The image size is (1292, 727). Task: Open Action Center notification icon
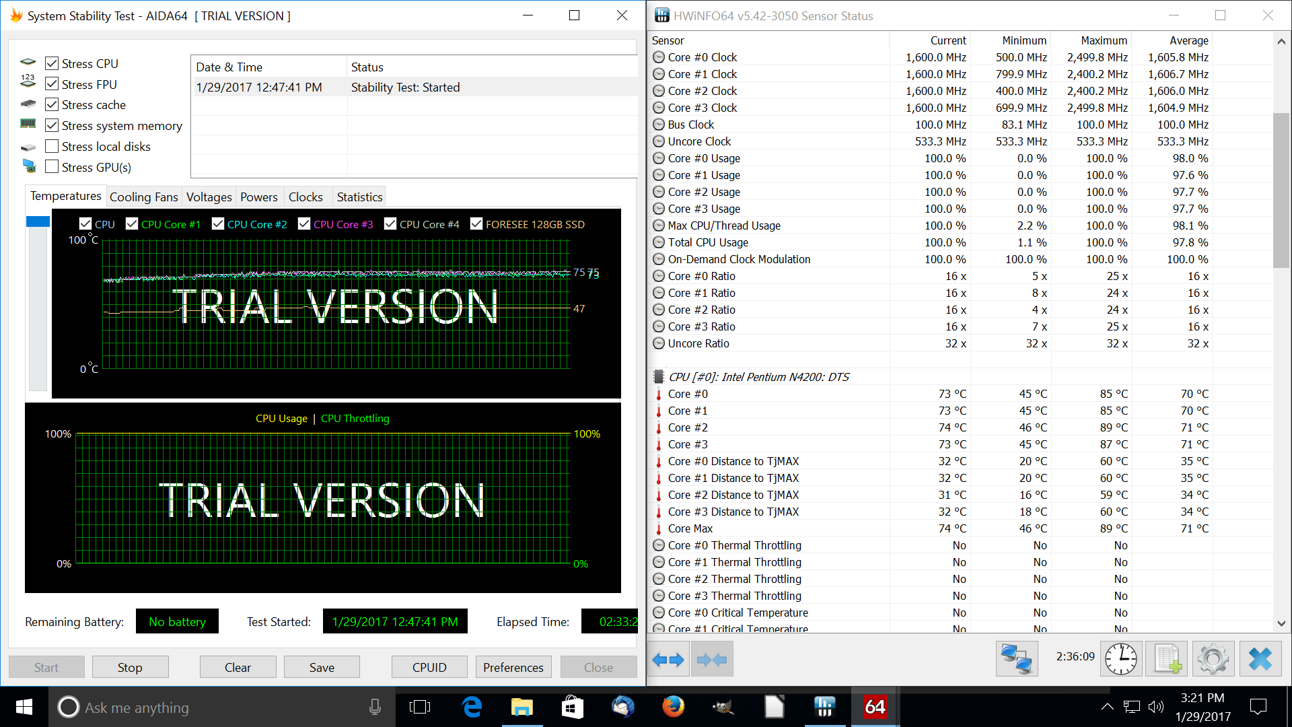[1258, 707]
